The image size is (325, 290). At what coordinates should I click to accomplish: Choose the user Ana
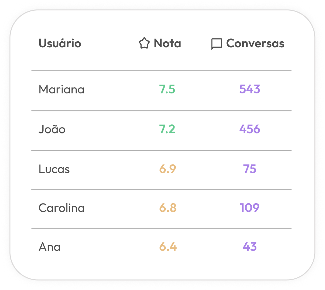coord(50,247)
